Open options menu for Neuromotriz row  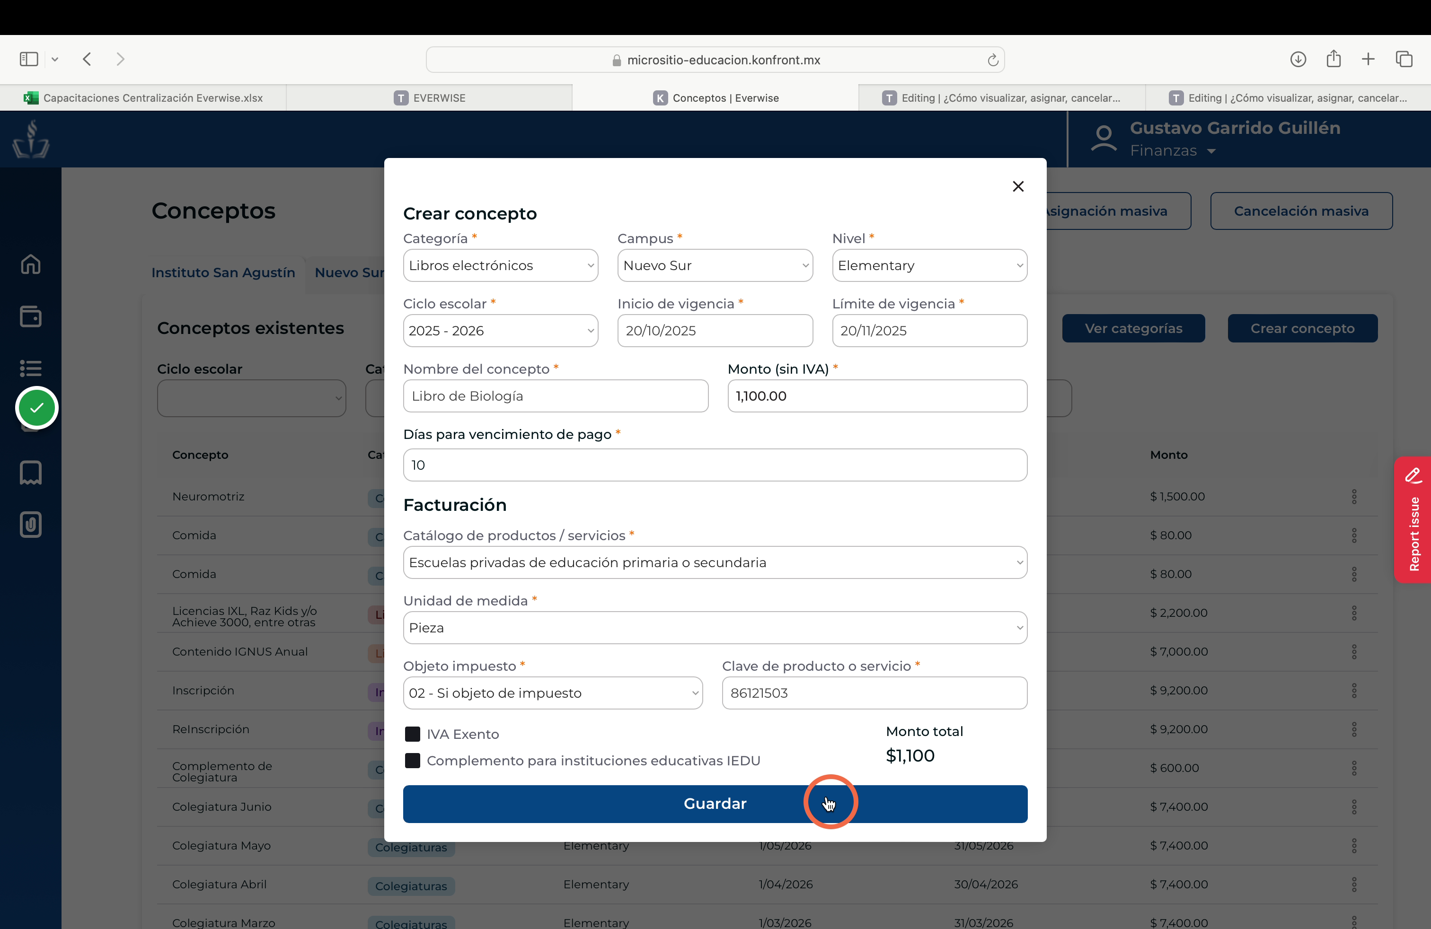[x=1354, y=496]
